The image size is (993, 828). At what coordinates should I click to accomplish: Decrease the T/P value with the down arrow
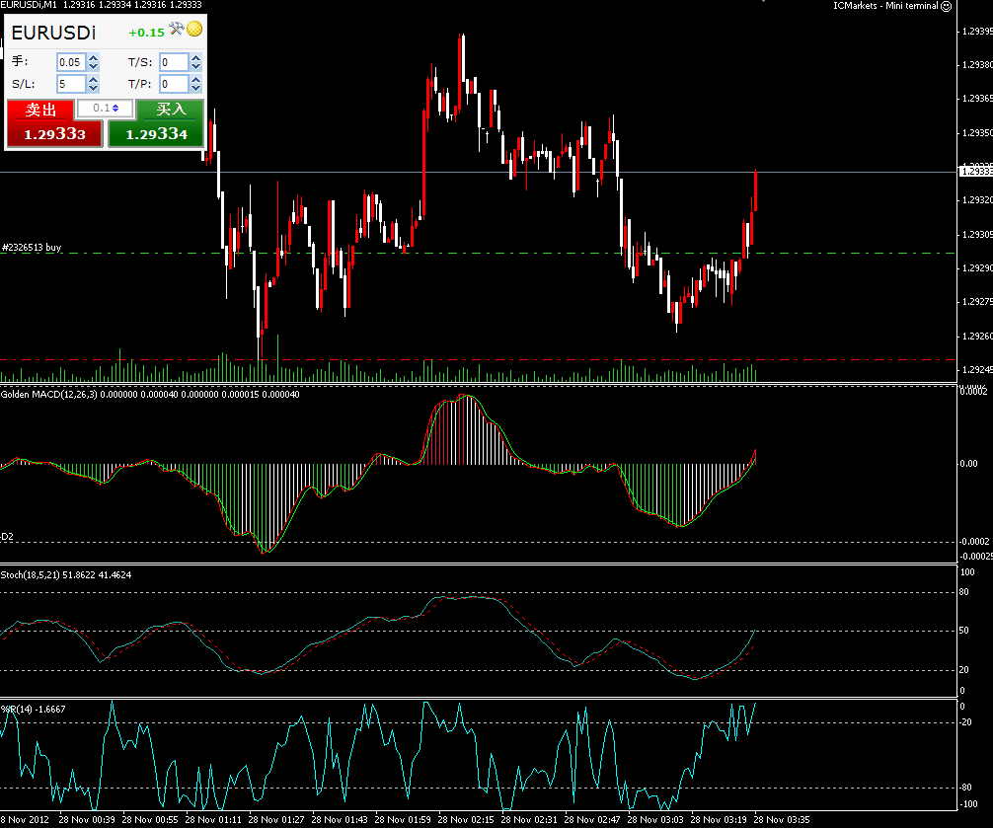coord(195,88)
